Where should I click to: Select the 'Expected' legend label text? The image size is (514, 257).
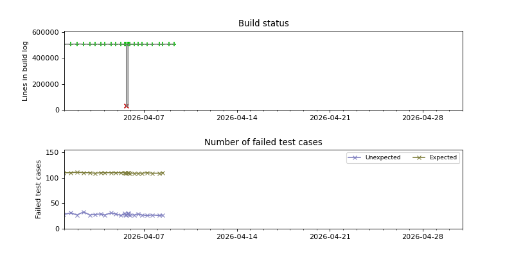tap(443, 157)
